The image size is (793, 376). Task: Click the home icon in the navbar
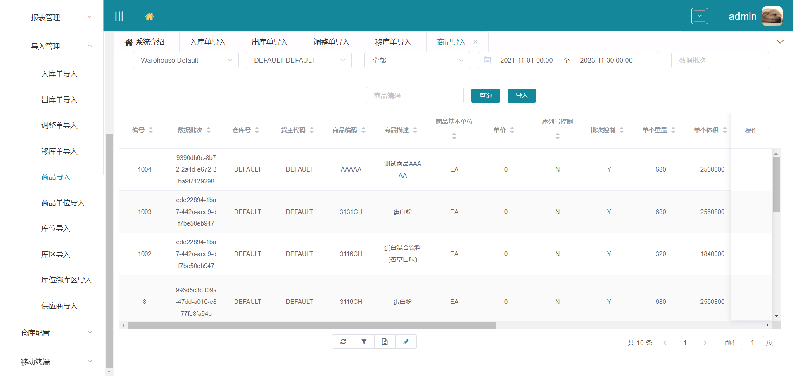(150, 17)
